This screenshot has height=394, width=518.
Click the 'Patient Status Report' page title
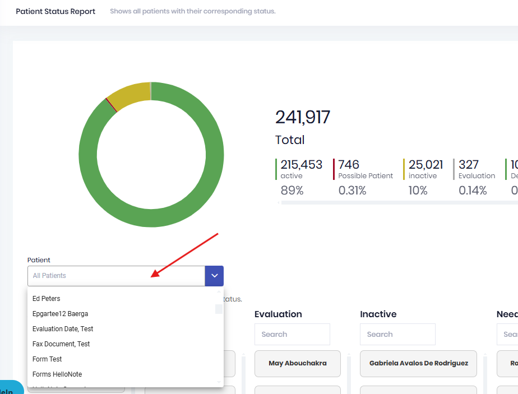(55, 11)
